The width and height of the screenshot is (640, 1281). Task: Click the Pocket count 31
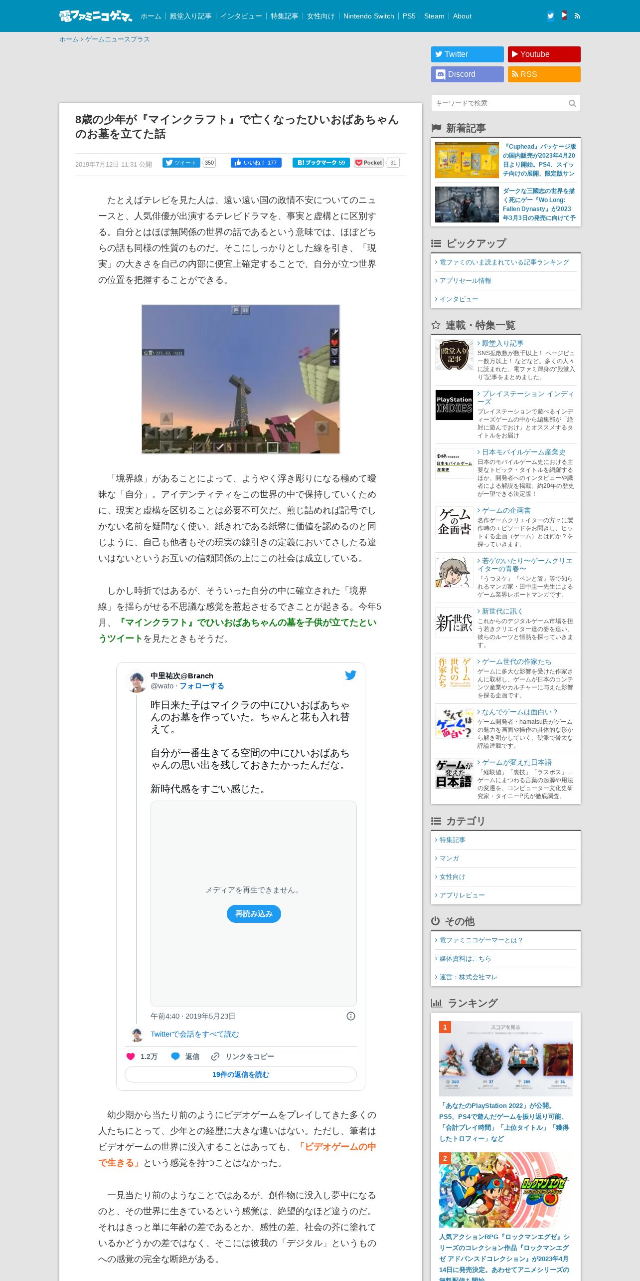point(393,163)
